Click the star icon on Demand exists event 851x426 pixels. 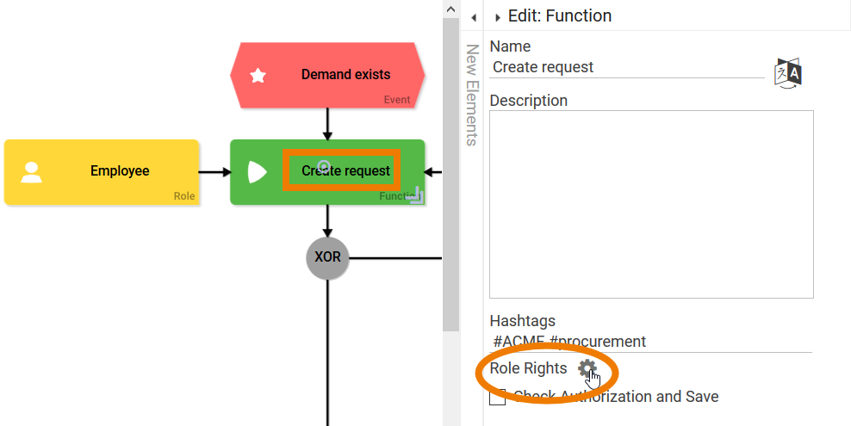point(258,76)
